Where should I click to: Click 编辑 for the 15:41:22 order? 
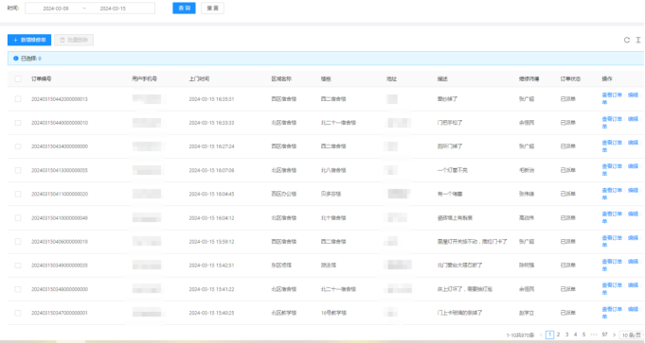point(633,285)
